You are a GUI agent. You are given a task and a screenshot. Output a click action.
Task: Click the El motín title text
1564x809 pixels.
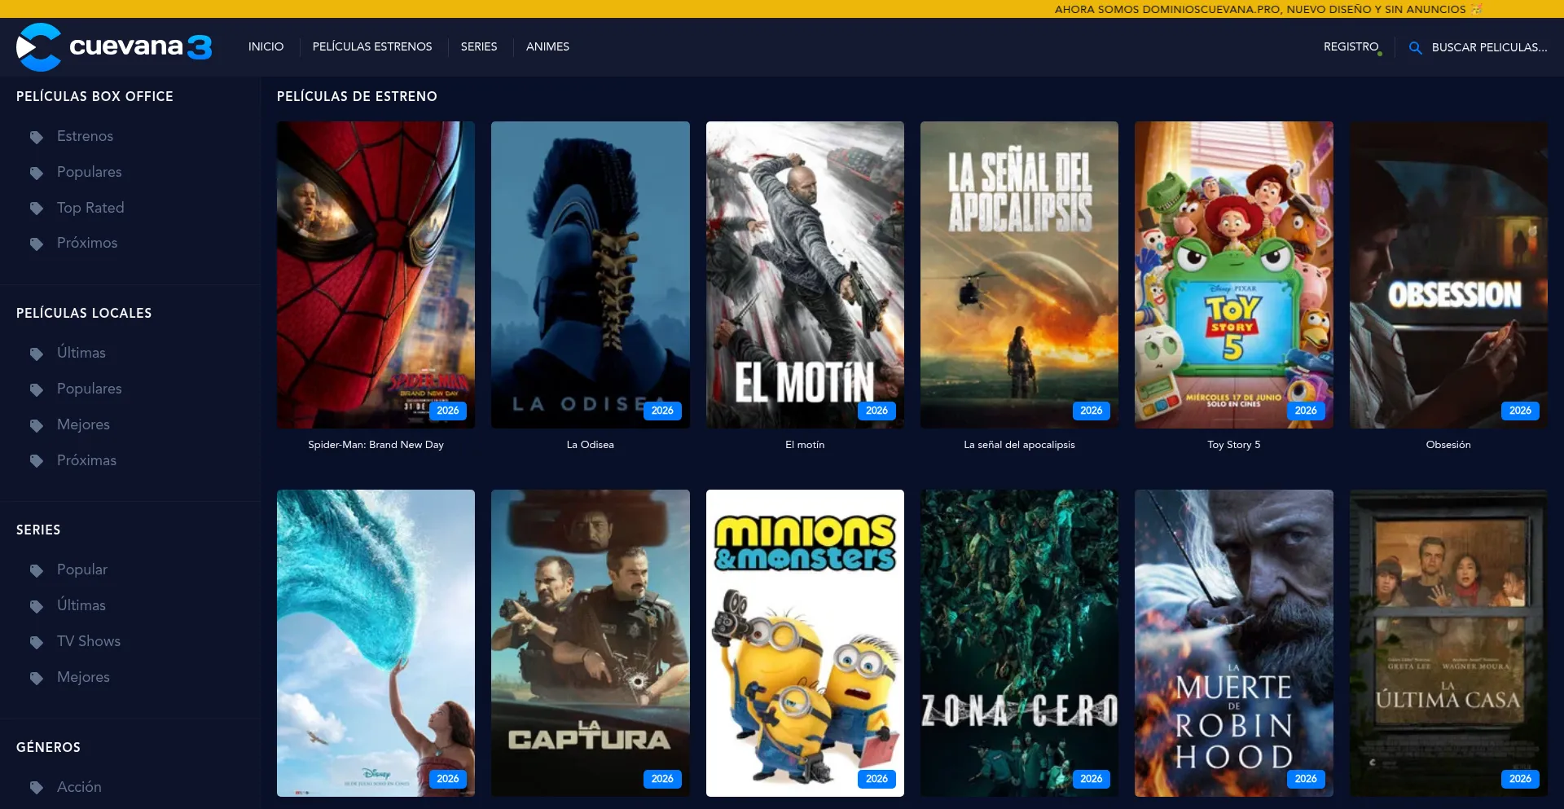(805, 445)
